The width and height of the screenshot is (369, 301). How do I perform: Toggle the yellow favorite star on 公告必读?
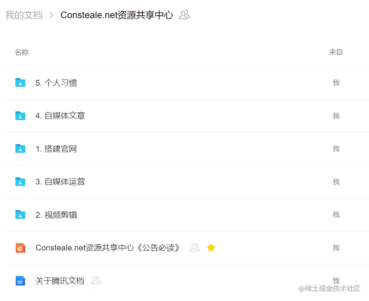(211, 248)
